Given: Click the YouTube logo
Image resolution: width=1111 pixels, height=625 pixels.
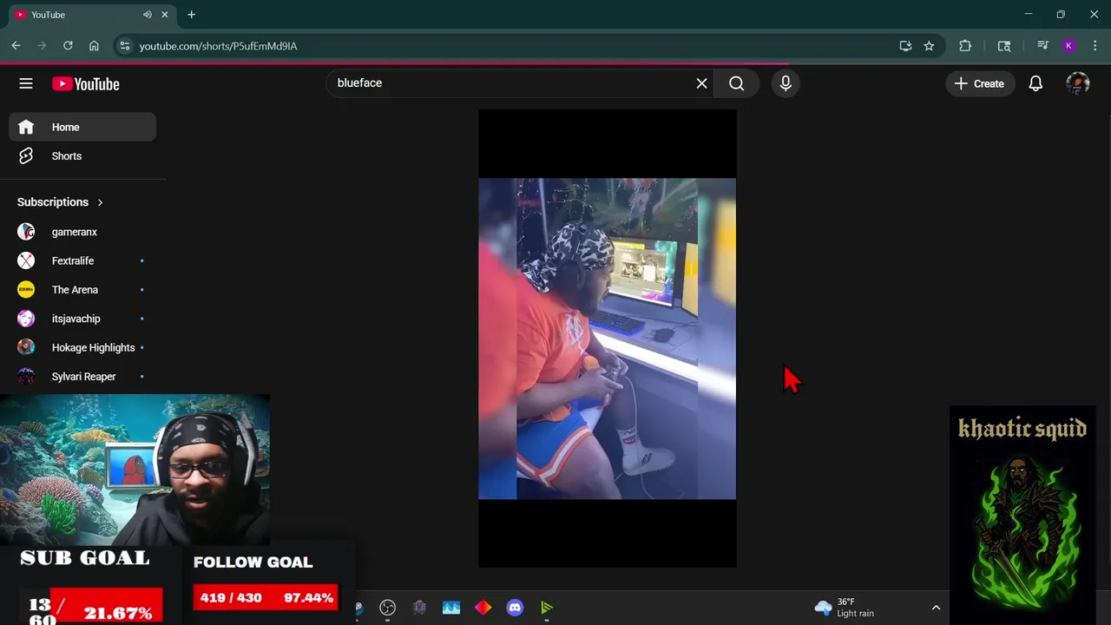Looking at the screenshot, I should [85, 84].
